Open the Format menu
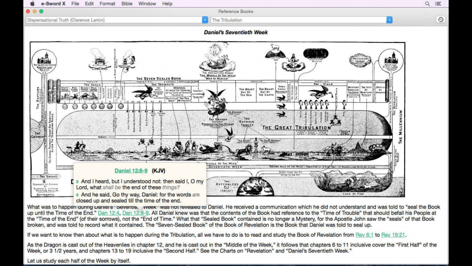This screenshot has height=266, width=472. (107, 4)
